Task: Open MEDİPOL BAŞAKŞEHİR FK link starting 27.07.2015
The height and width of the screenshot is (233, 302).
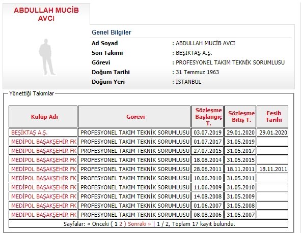Action: click(44, 151)
